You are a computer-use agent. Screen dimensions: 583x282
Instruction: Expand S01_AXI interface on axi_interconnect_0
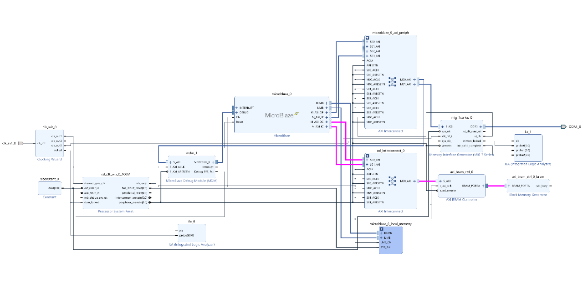point(367,164)
